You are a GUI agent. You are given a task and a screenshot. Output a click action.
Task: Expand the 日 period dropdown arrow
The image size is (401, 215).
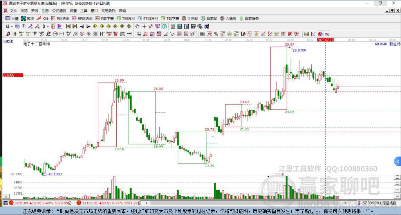click(x=12, y=26)
